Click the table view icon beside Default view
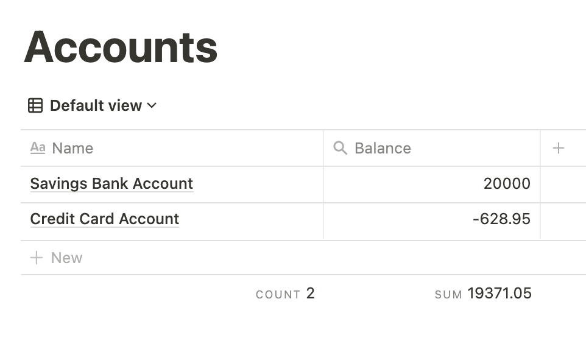Screen dimensions: 586x352 [x=35, y=105]
